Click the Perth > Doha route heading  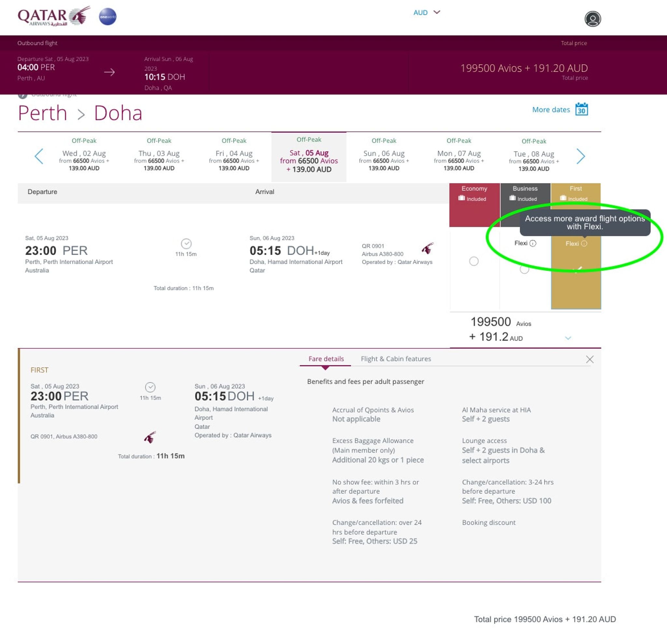[80, 113]
